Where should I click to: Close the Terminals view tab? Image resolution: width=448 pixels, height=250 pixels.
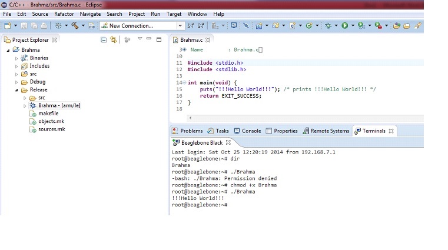coord(391,131)
